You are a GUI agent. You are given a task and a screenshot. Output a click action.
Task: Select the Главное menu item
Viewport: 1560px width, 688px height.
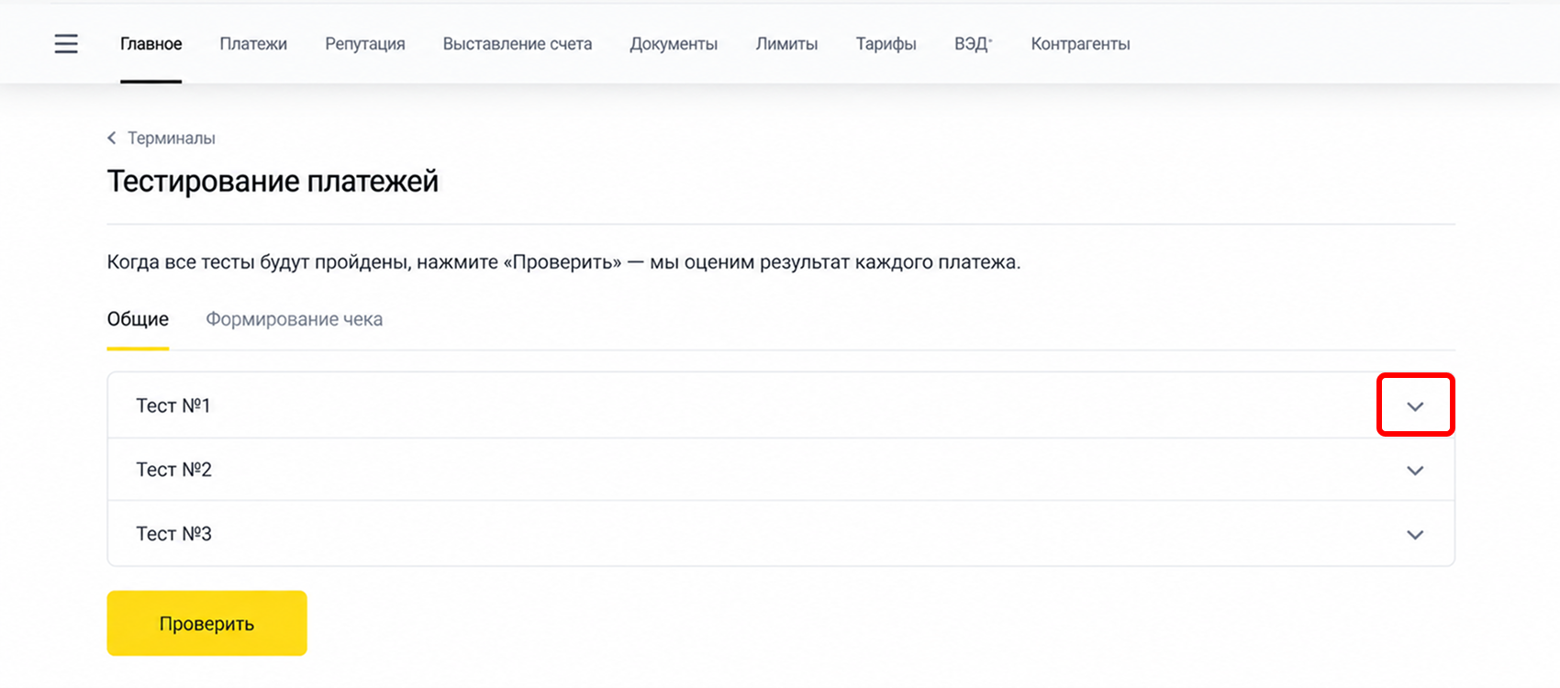[x=151, y=44]
